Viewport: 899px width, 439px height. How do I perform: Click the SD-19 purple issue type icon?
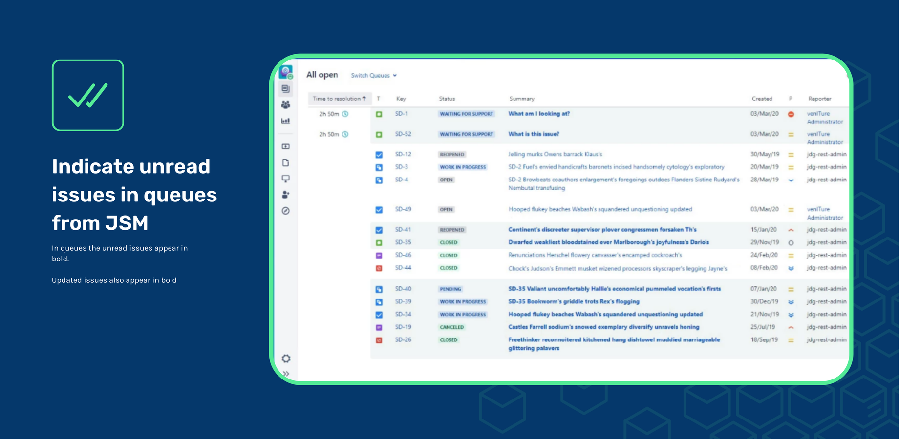(x=379, y=328)
